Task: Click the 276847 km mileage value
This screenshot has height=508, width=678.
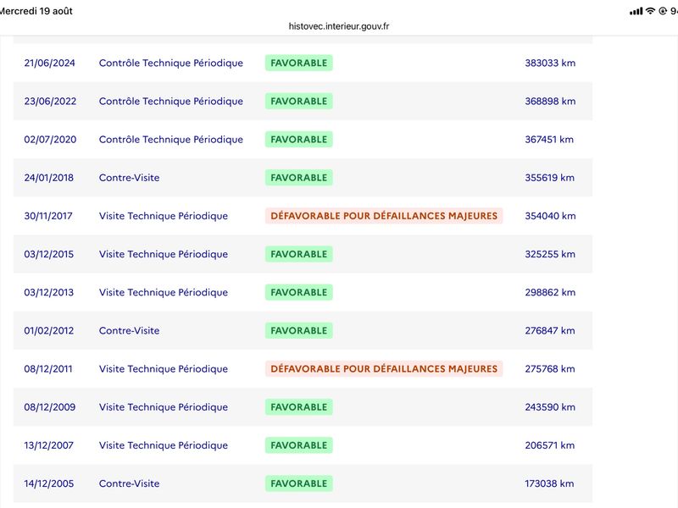Action: point(550,331)
